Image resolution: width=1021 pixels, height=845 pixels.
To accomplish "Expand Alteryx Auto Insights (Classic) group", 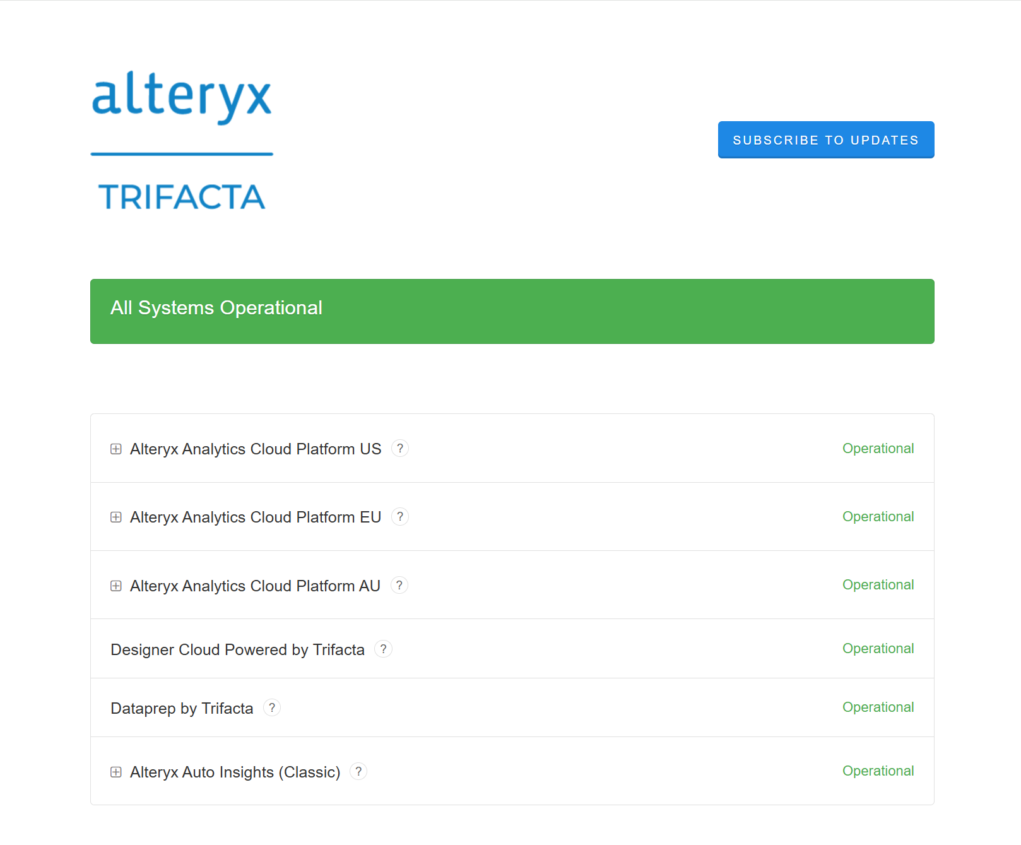I will tap(116, 772).
